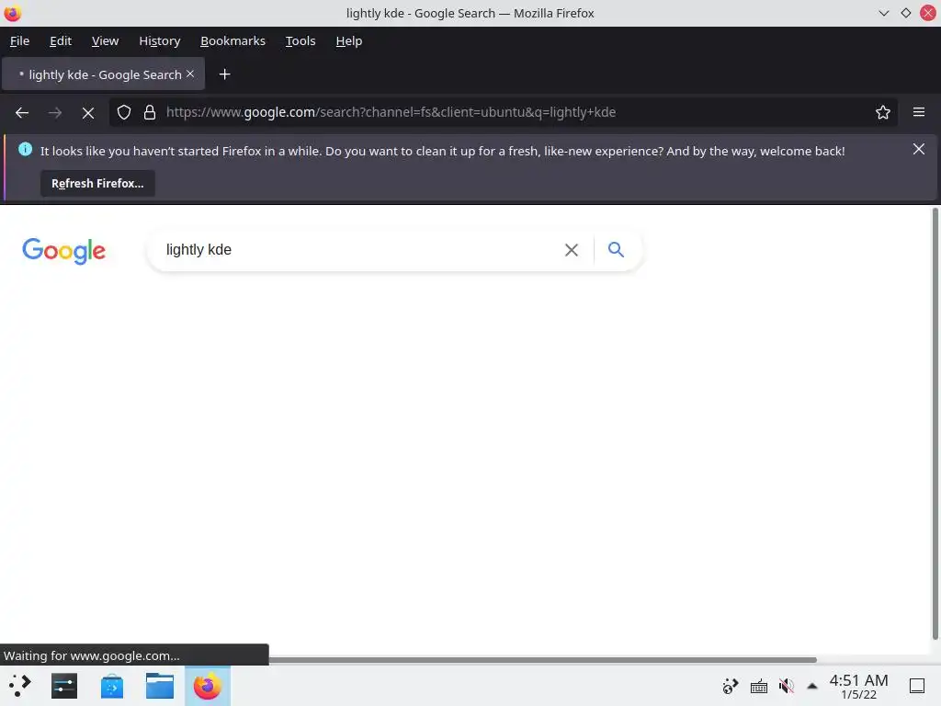The height and width of the screenshot is (706, 941).
Task: Click the vertical page scrollbar
Action: 935,423
